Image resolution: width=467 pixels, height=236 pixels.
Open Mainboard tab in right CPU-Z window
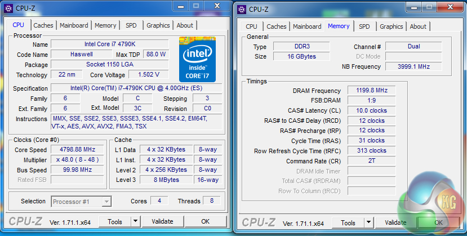click(307, 26)
